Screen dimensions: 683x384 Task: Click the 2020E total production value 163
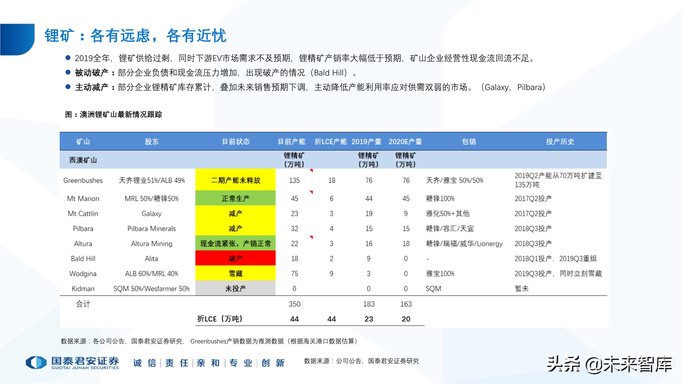(406, 304)
